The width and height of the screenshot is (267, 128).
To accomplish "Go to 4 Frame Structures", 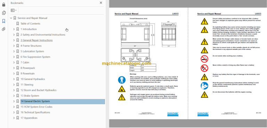I will tap(31, 46).
